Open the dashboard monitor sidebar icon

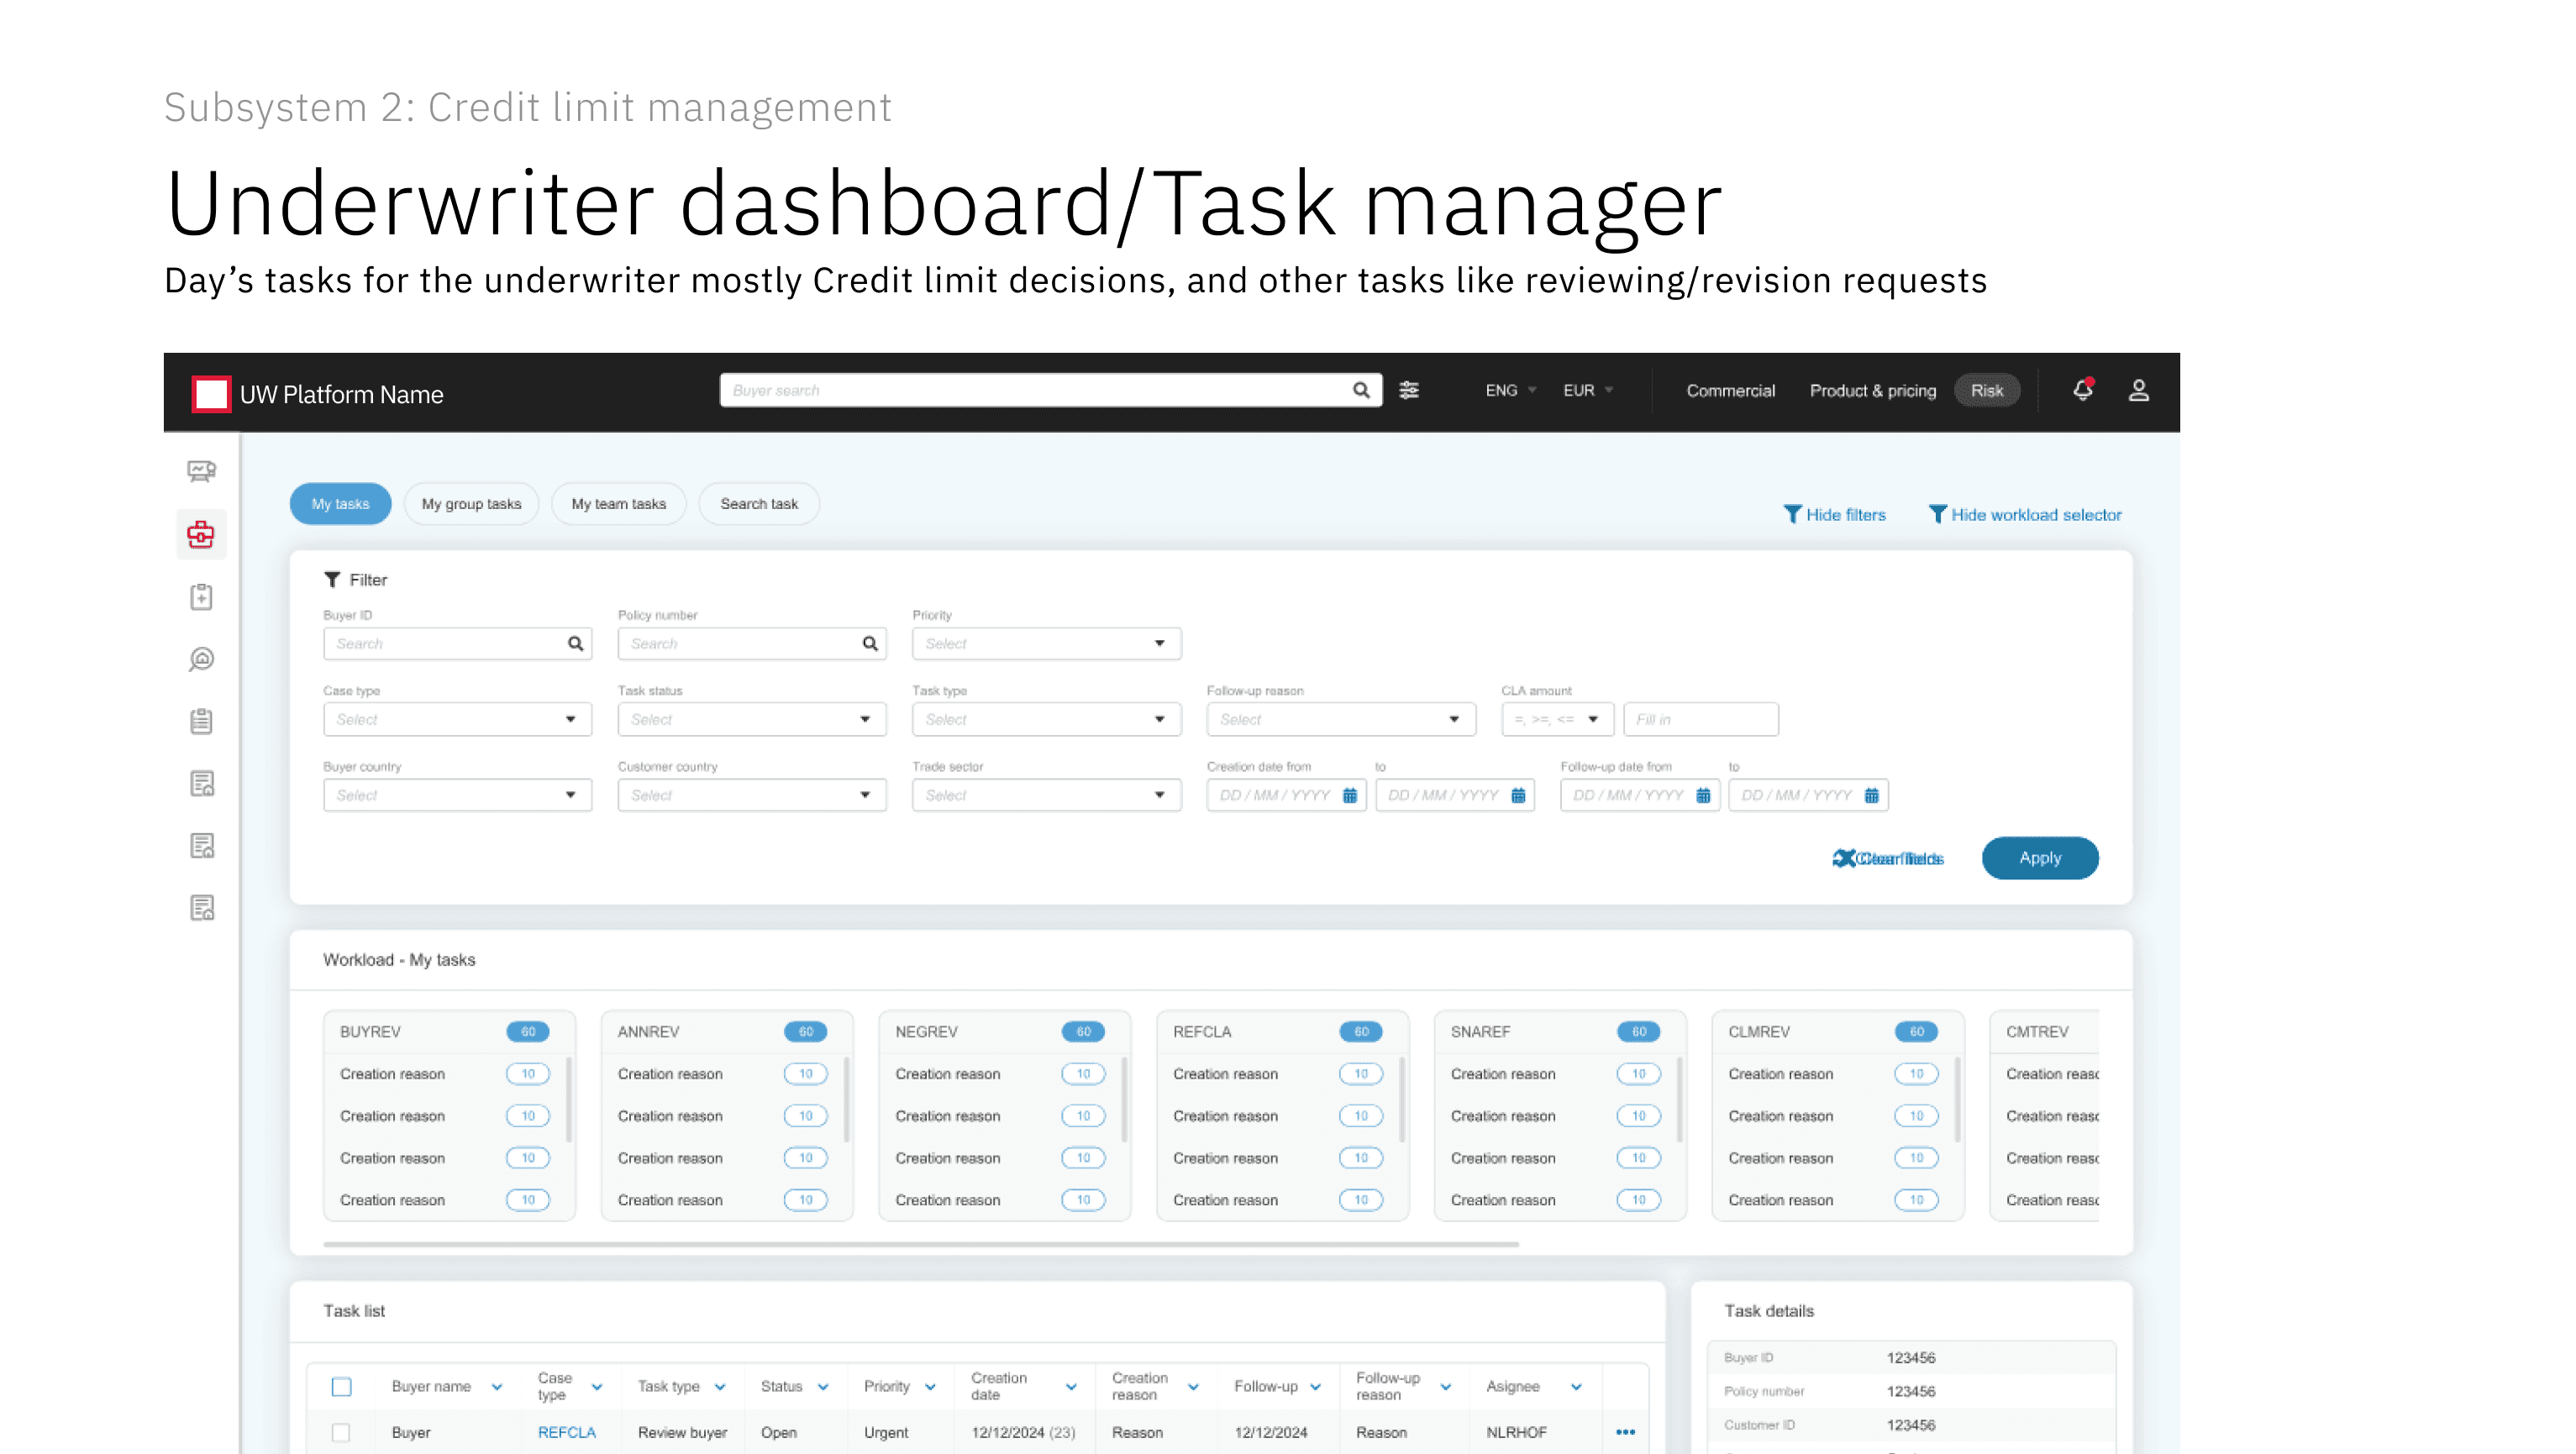(201, 471)
